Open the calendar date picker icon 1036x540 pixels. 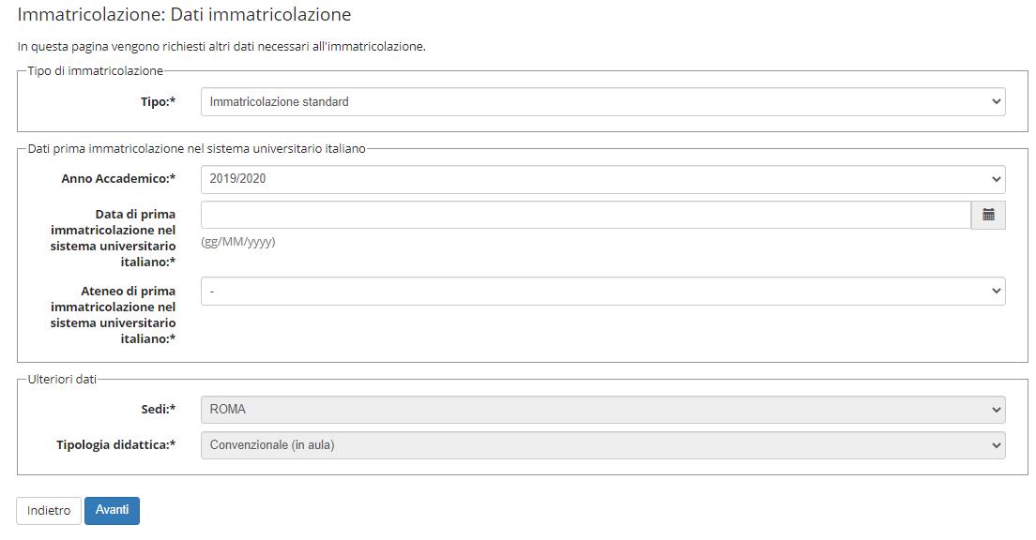click(988, 215)
